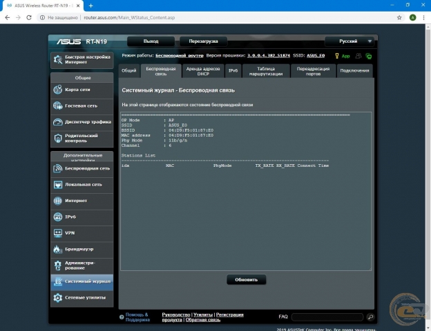Screen dimensions: 431x331
Task: Open Internet (Интернет) globe icon
Action: click(x=58, y=201)
